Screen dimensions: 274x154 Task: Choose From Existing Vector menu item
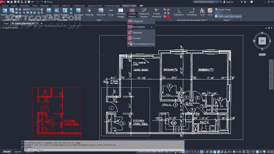pos(141,44)
